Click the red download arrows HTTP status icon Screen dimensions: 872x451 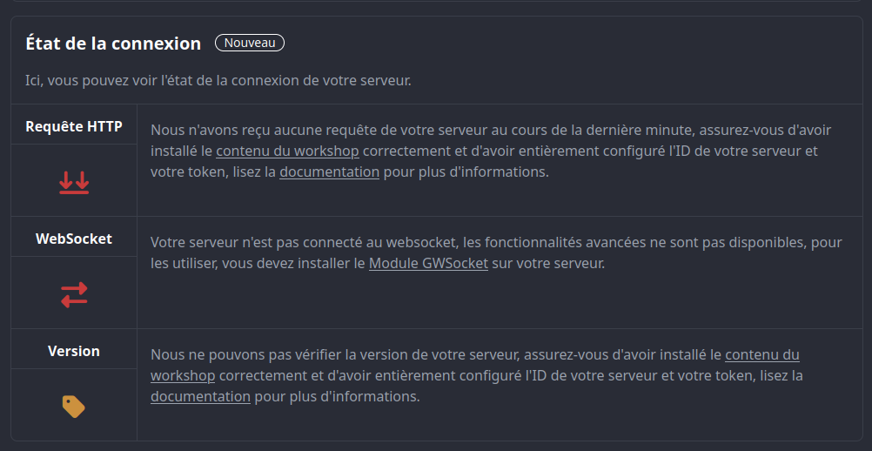click(74, 183)
